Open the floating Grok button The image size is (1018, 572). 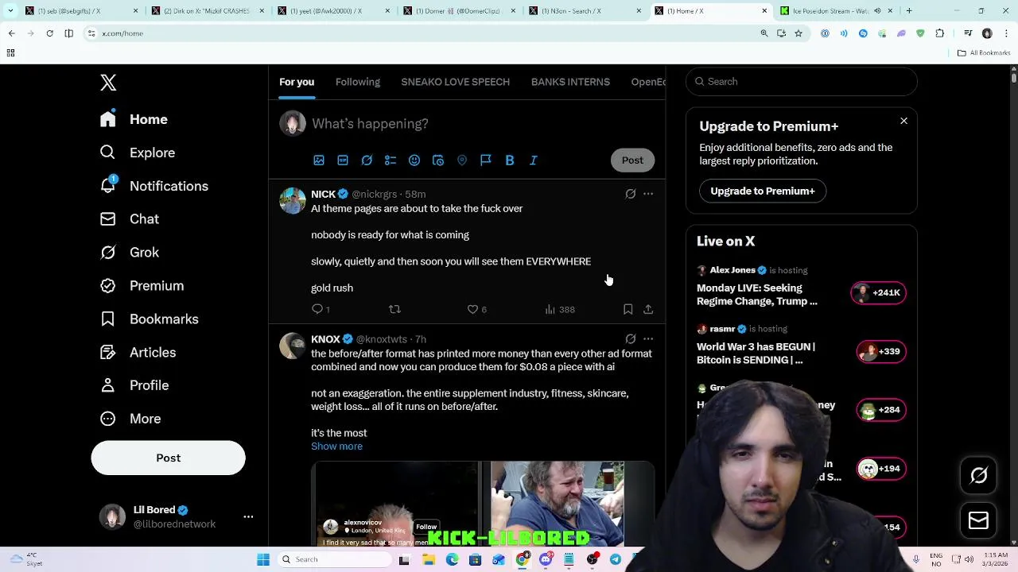pyautogui.click(x=978, y=476)
